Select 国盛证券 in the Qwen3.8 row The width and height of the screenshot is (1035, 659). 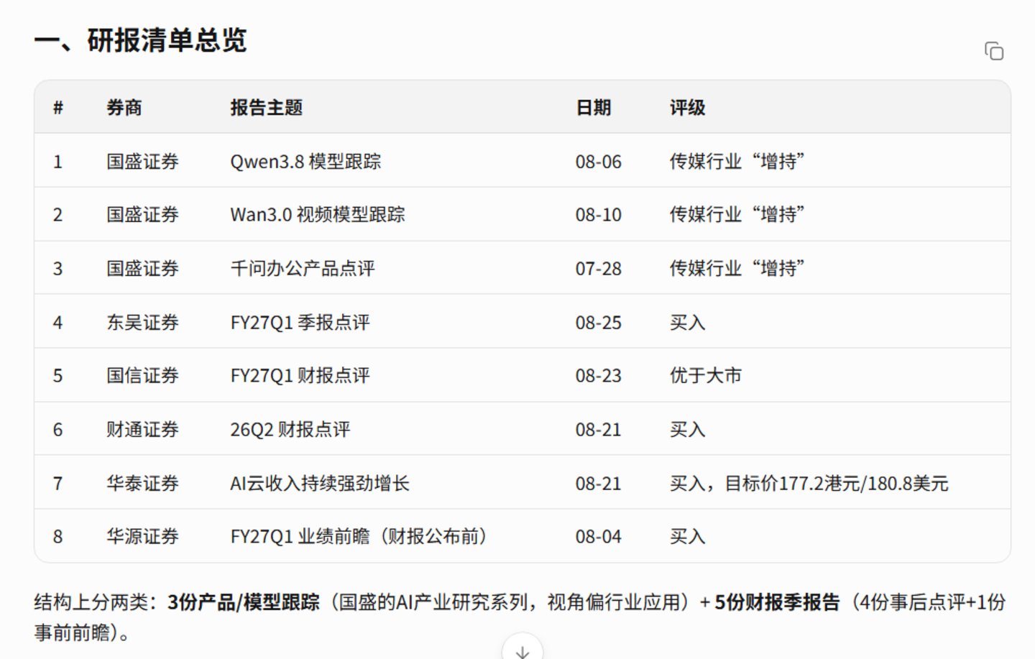tap(142, 162)
